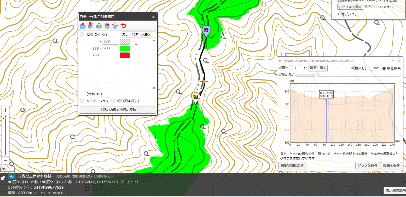Click the green color swatch

click(x=125, y=48)
